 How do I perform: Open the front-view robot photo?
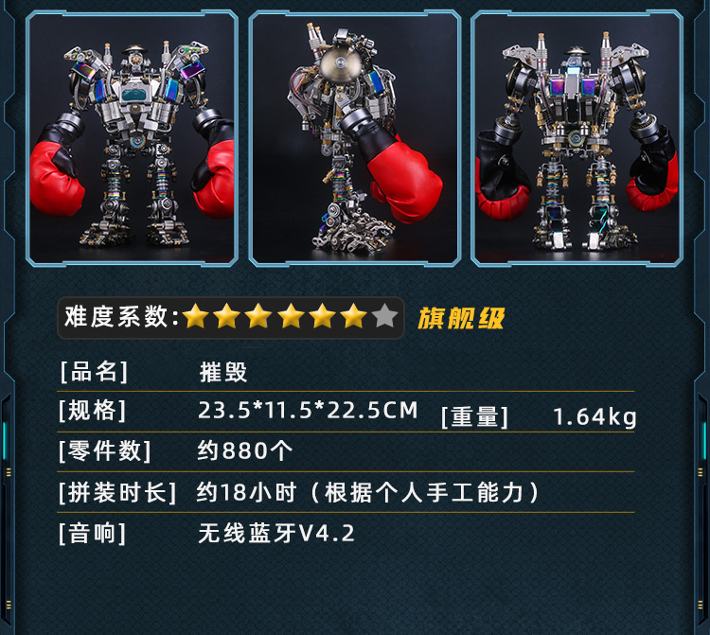tap(132, 138)
